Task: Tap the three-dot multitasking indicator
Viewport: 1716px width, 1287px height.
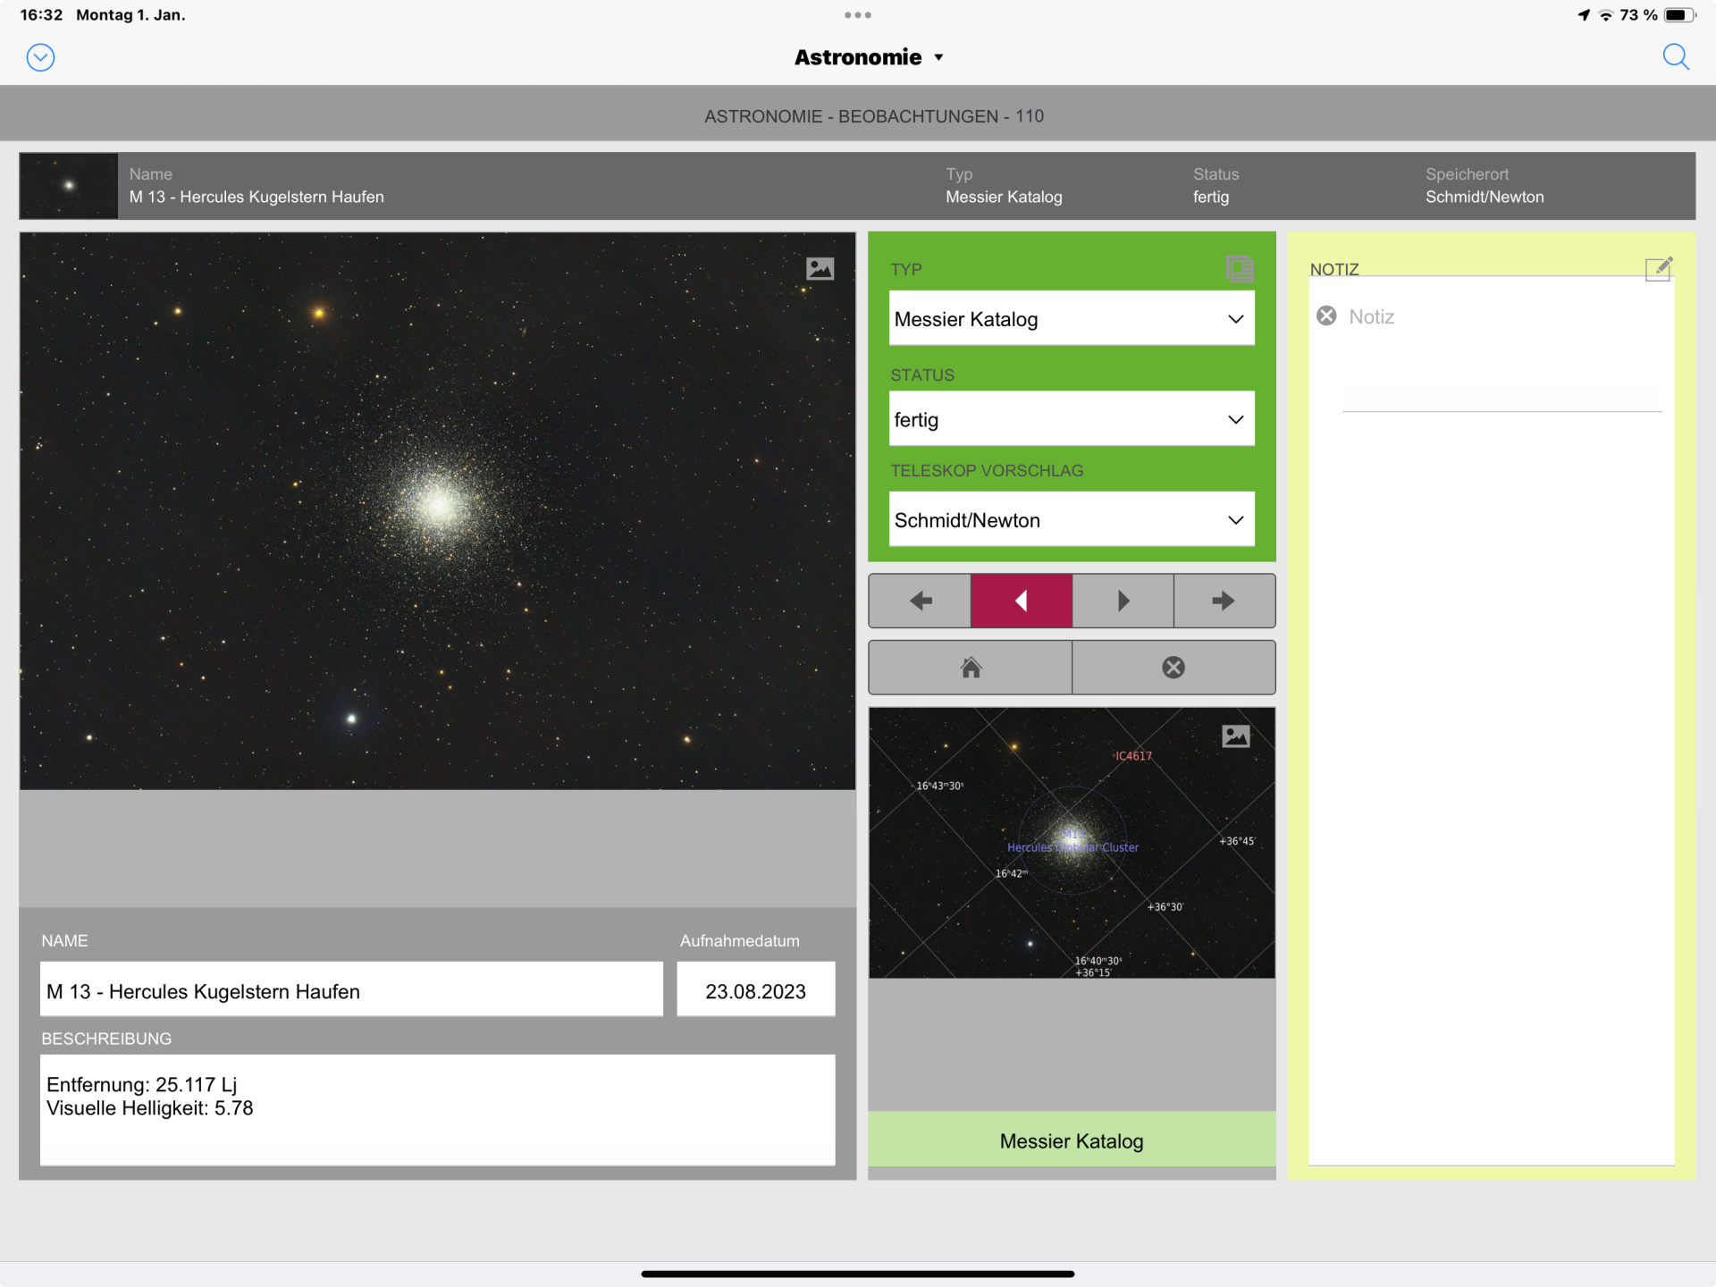Action: [858, 15]
